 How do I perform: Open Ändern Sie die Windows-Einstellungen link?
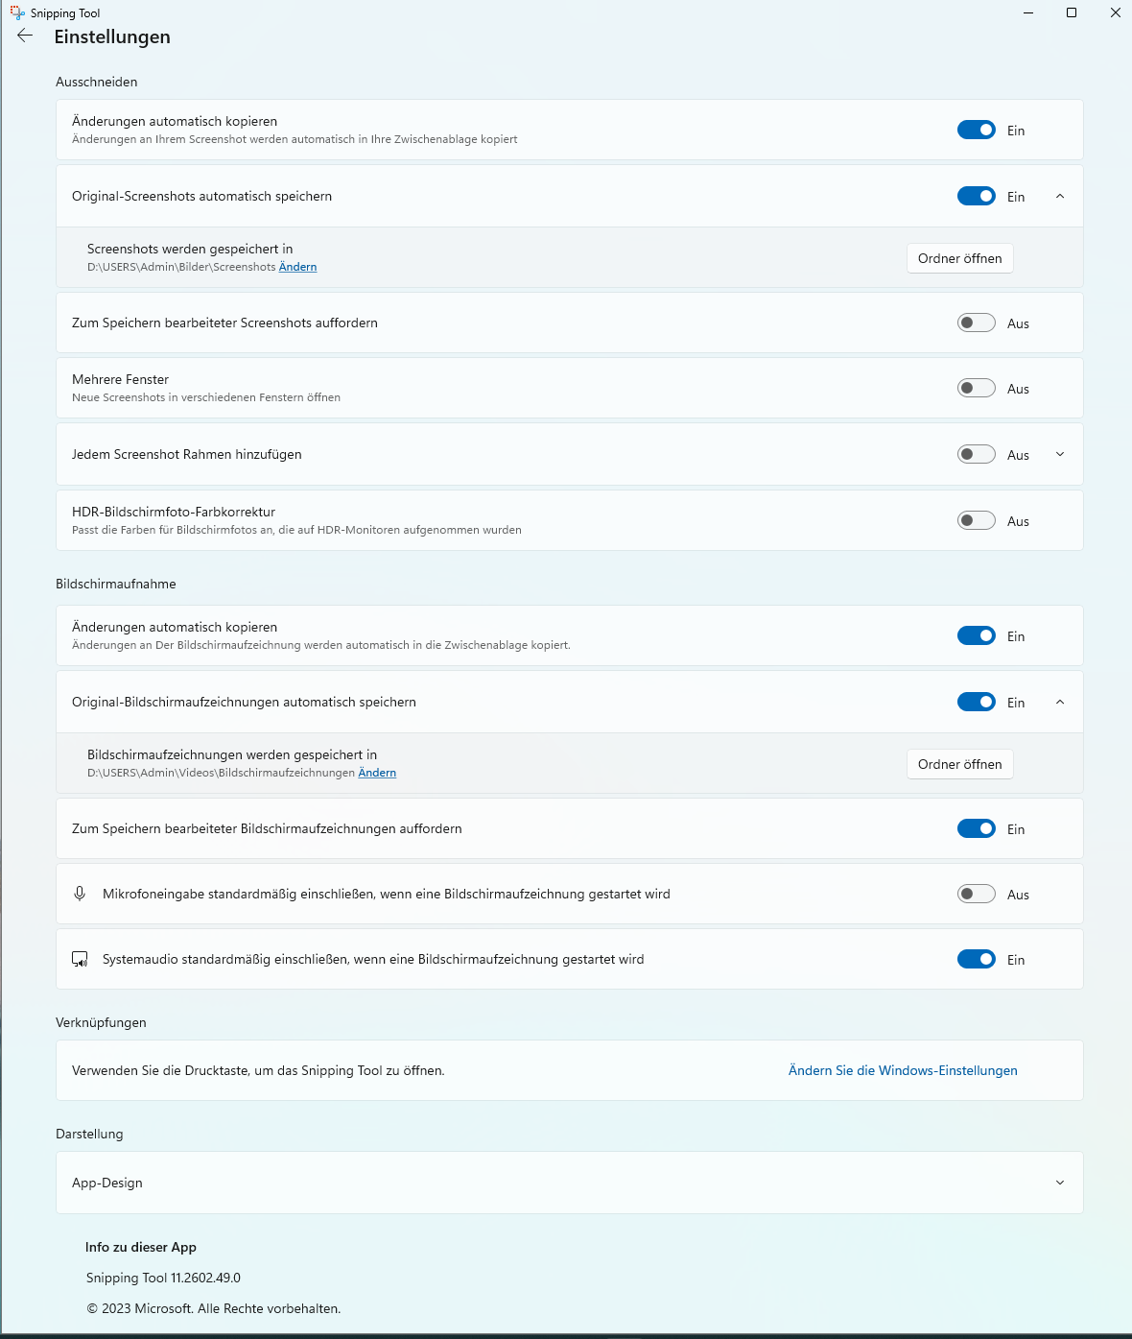(x=903, y=1070)
